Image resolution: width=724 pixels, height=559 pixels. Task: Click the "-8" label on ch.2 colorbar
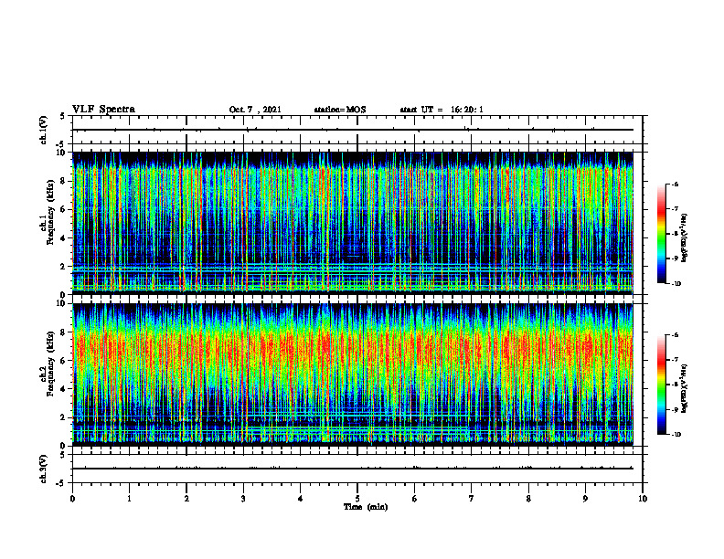pos(675,385)
